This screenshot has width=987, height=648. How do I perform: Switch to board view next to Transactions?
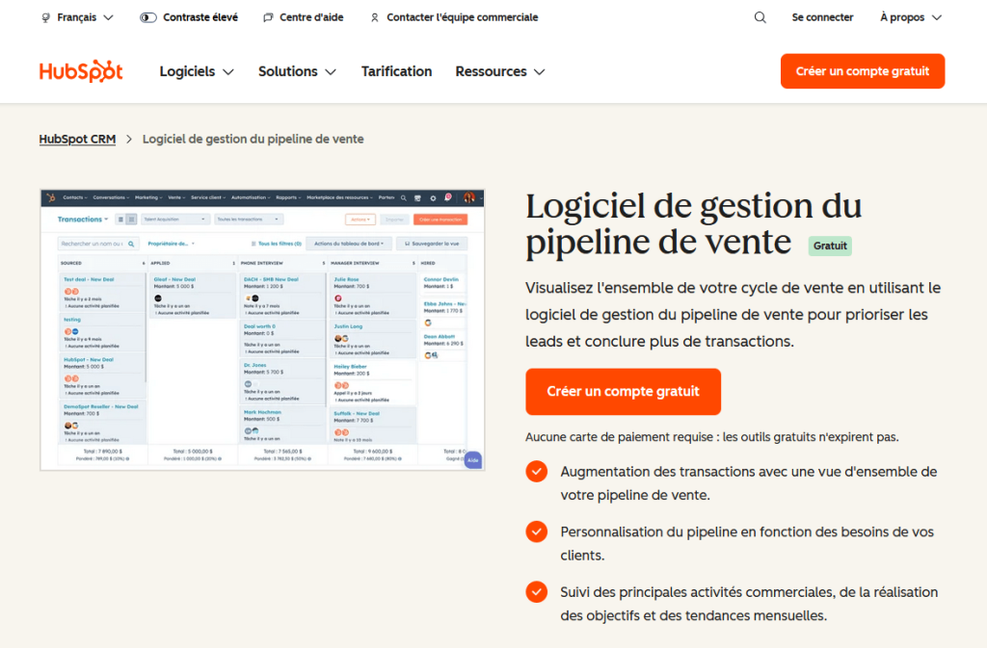point(131,219)
